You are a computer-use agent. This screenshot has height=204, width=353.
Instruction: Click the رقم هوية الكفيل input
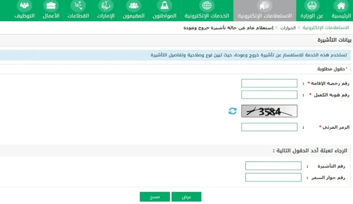pos(269,95)
